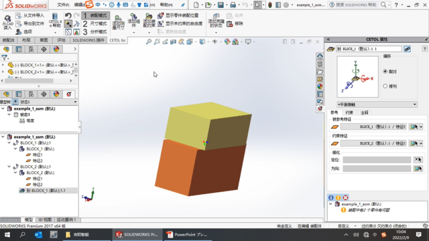
Task: Select 高度 measurement in tree
Action: 27,120
